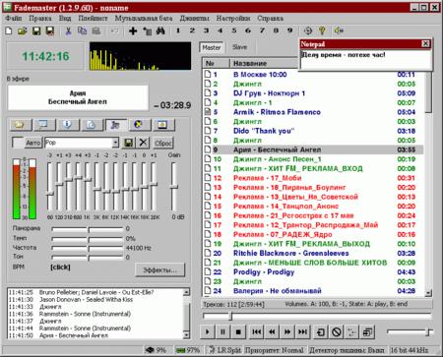Skip to the next track button
Screen dimensions: 443x357
(302, 332)
